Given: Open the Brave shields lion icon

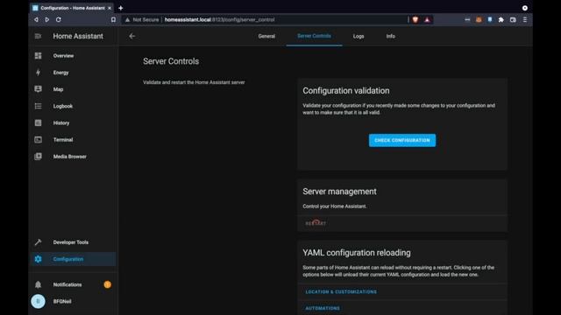Looking at the screenshot, I should tap(415, 19).
